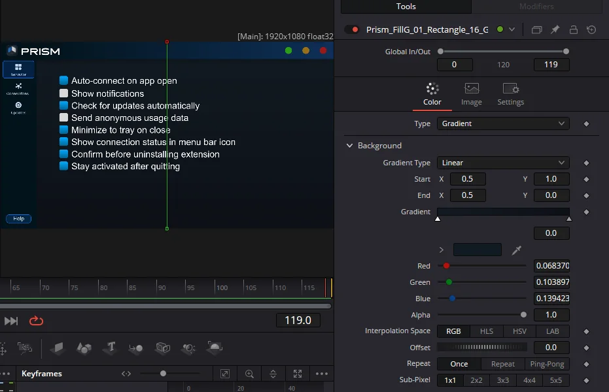
Task: Select the right gradient stop marker
Action: tap(569, 219)
